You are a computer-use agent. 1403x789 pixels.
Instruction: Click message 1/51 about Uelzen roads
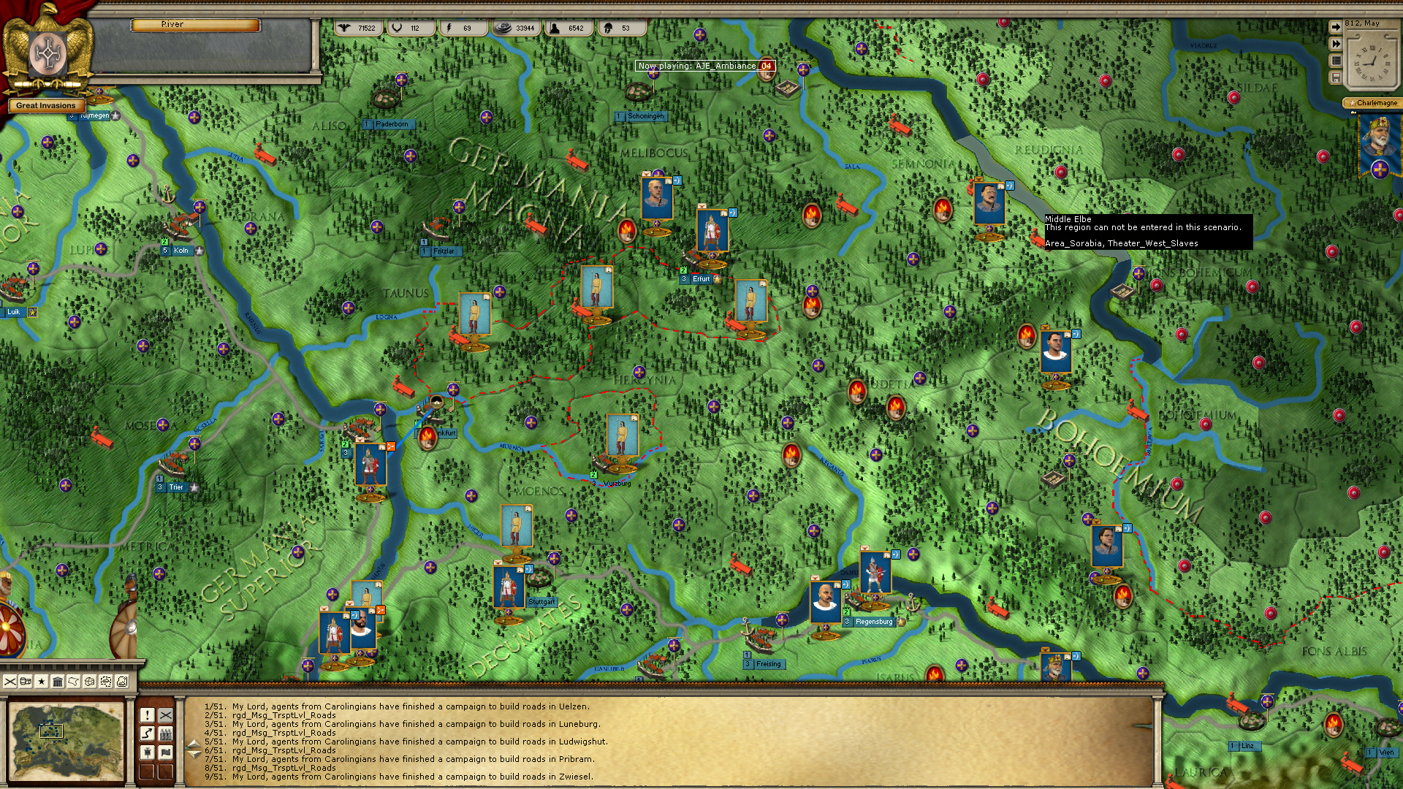tap(397, 706)
